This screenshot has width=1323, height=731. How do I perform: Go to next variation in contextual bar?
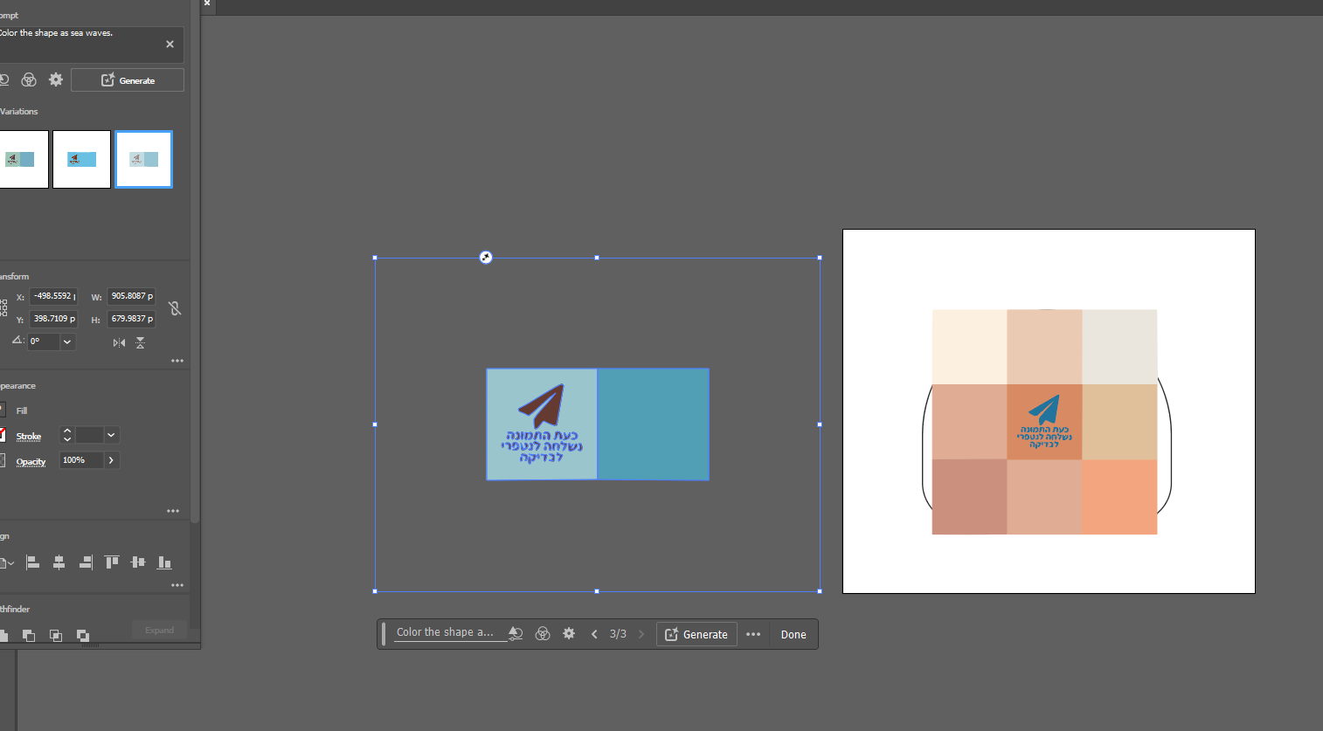point(641,634)
